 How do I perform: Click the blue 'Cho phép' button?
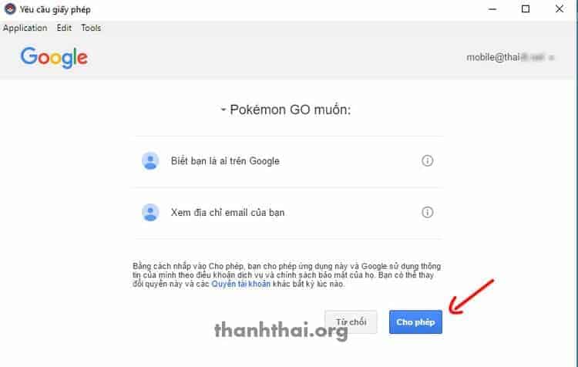click(415, 322)
